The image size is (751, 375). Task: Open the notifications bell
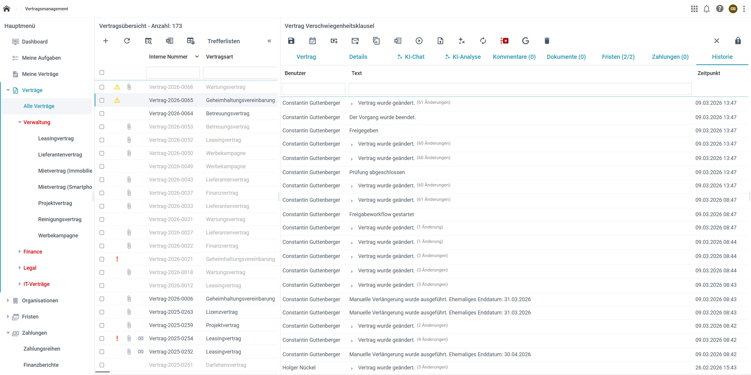[707, 9]
